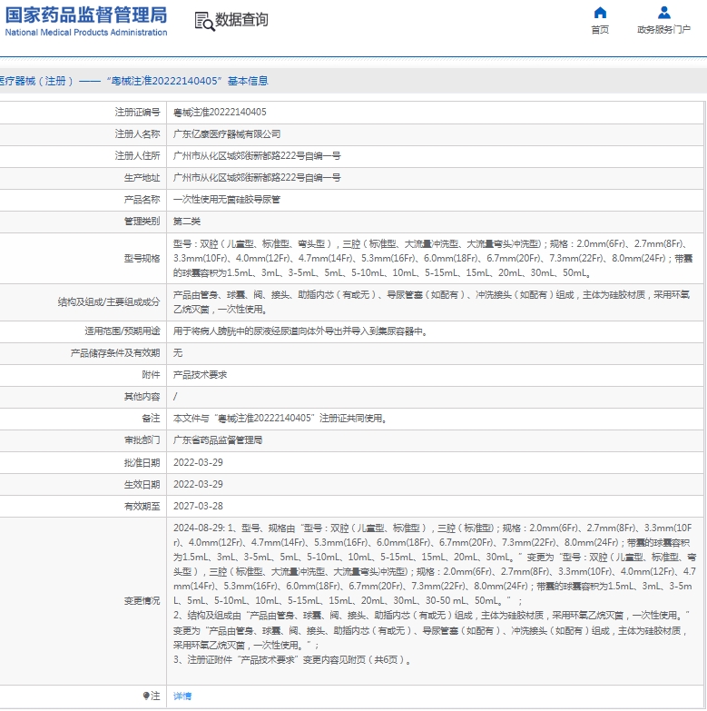This screenshot has width=707, height=711.
Task: Click the bullet icon beside 注 label
Action: 146,696
